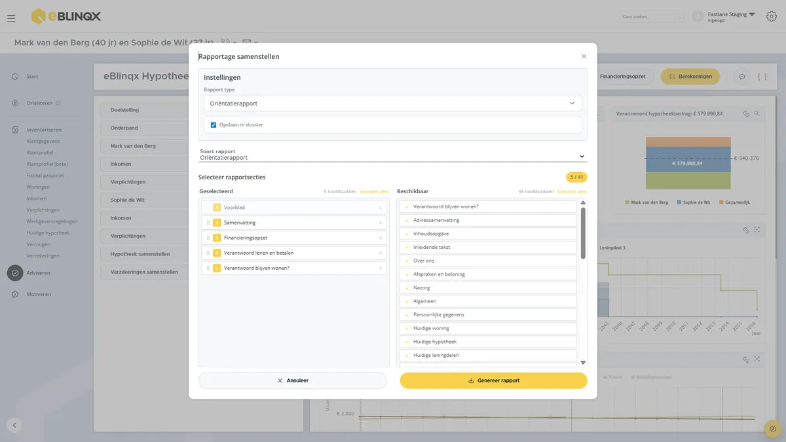
Task: Click Genereer rapport
Action: [x=494, y=380]
